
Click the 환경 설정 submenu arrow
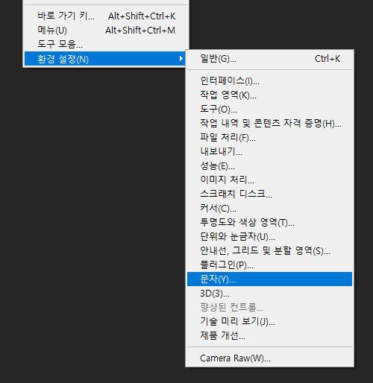pyautogui.click(x=181, y=59)
